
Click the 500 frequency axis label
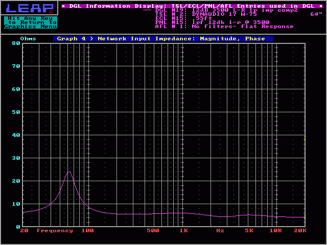153,231
